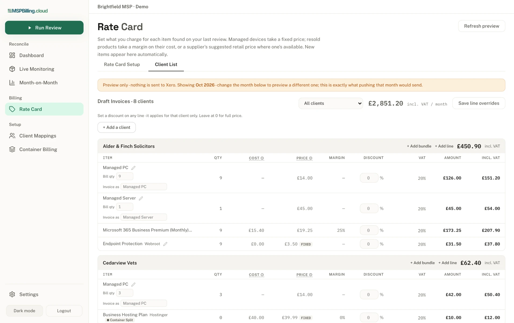Add bundle to Alder & Finch Solicitors

pyautogui.click(x=419, y=146)
